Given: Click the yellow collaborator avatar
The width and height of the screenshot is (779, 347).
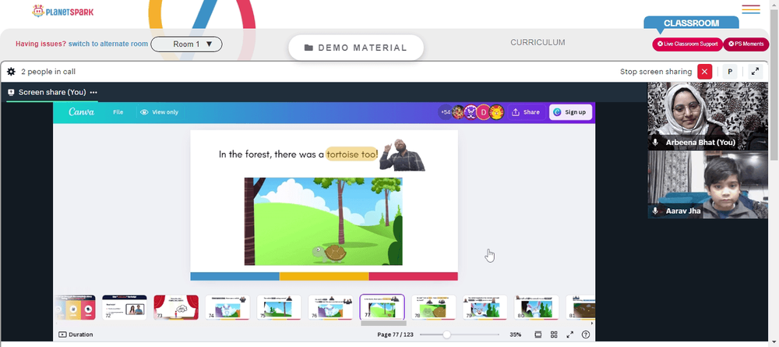Looking at the screenshot, I should pyautogui.click(x=496, y=112).
